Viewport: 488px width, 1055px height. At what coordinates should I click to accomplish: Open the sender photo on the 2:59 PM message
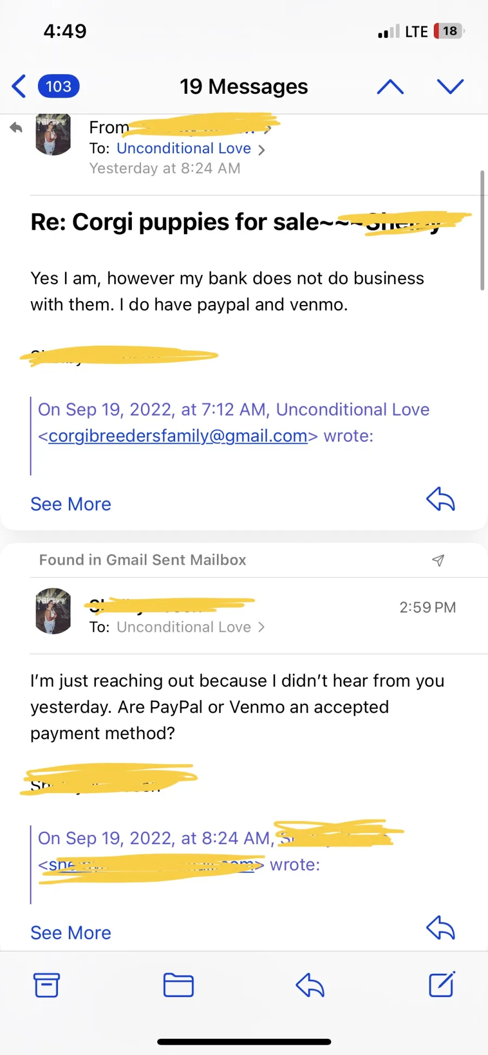[53, 611]
